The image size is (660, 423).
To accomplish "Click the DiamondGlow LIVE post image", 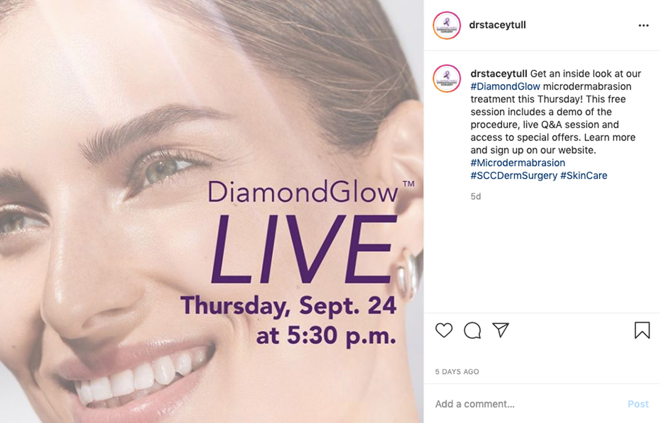I will coord(212,211).
